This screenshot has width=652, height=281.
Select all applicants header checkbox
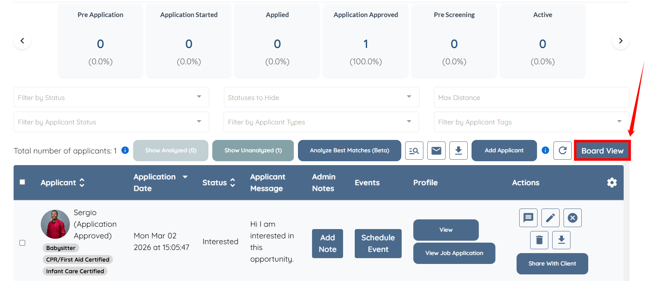click(x=23, y=182)
